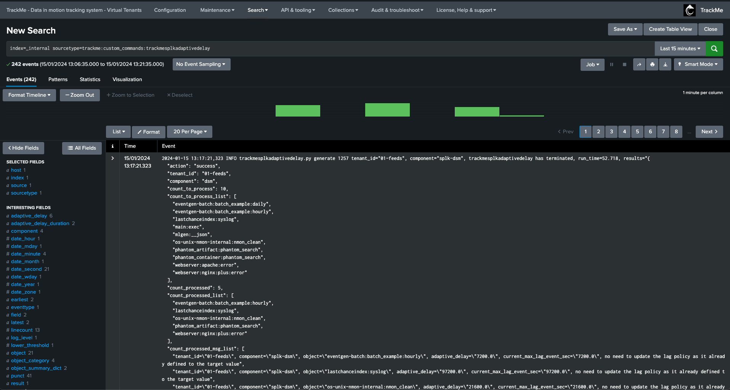This screenshot has height=390, width=730.
Task: Open the No Event Sampling dropdown
Action: pyautogui.click(x=201, y=64)
